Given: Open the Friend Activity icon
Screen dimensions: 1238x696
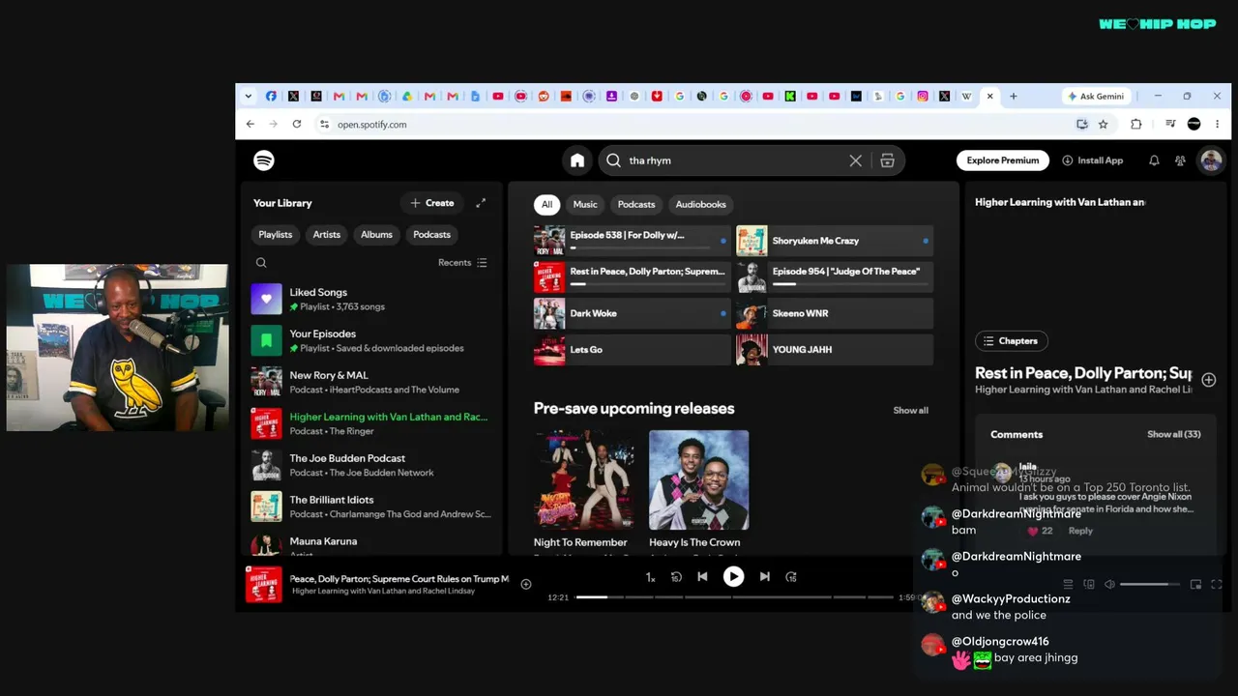Looking at the screenshot, I should pyautogui.click(x=1180, y=160).
